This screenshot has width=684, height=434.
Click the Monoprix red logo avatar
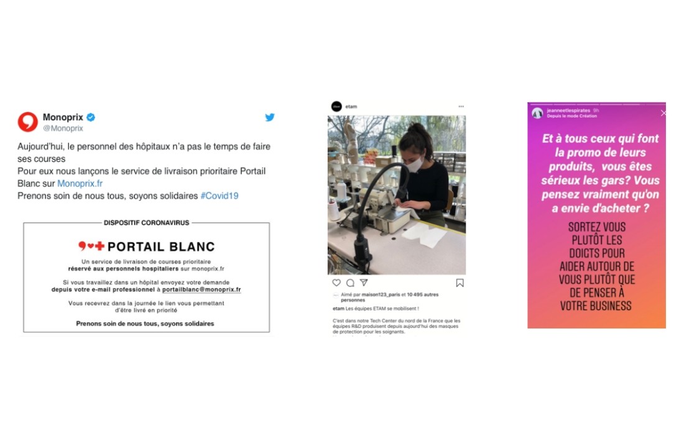(x=28, y=122)
